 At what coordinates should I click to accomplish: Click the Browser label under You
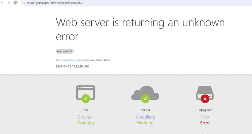pyautogui.click(x=85, y=117)
